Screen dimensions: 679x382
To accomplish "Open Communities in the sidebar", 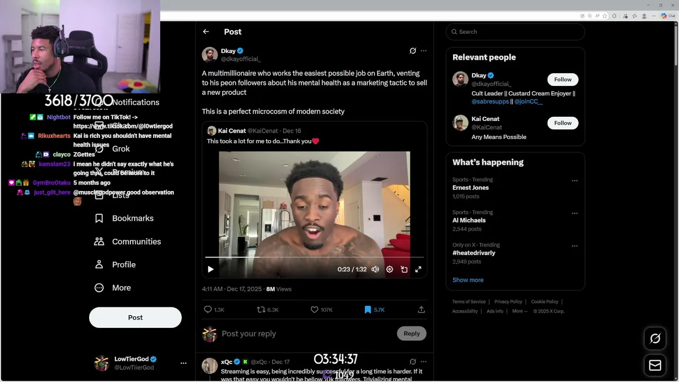I will pos(128,241).
